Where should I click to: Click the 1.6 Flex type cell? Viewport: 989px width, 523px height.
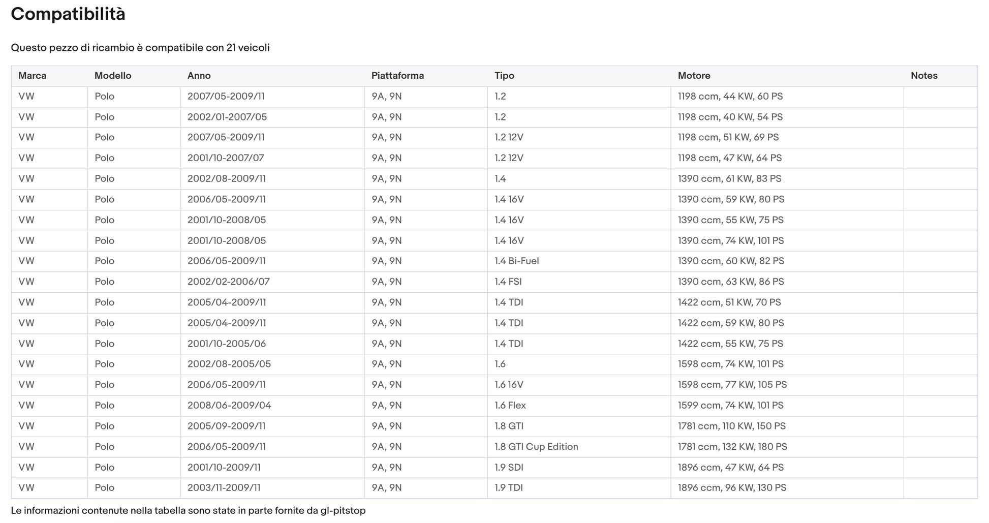pos(510,405)
